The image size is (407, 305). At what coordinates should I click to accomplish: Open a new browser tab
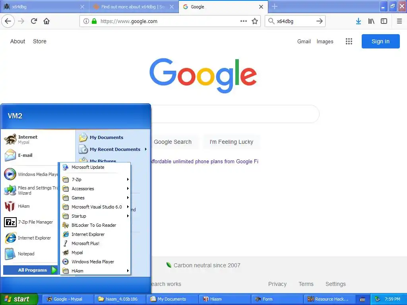coord(275,6)
